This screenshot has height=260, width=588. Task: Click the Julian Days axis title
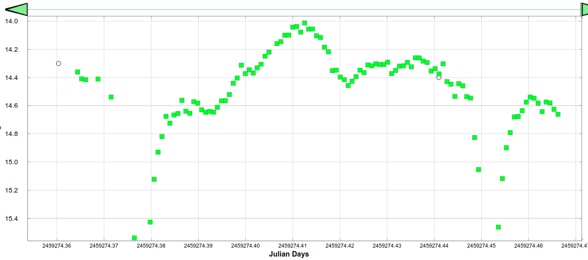pos(289,254)
